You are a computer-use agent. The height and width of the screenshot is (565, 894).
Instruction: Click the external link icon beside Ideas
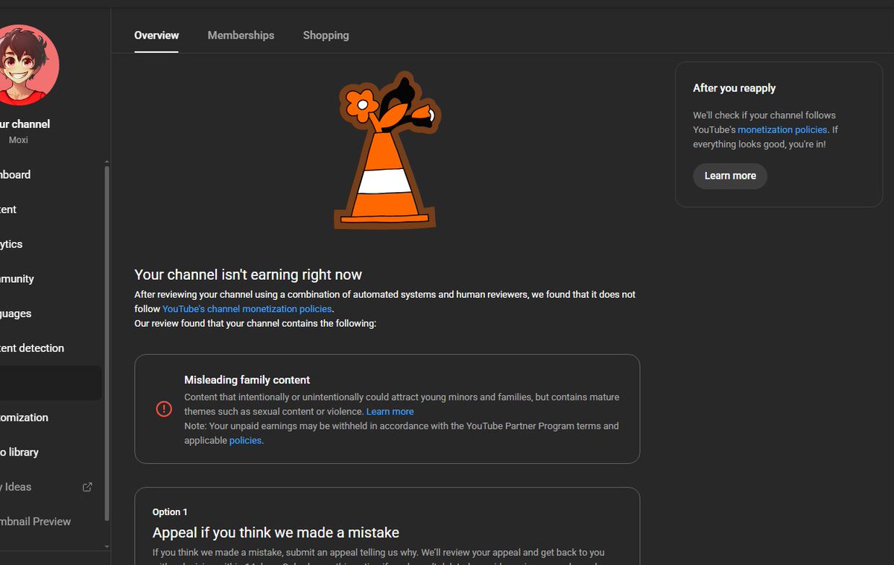click(87, 487)
